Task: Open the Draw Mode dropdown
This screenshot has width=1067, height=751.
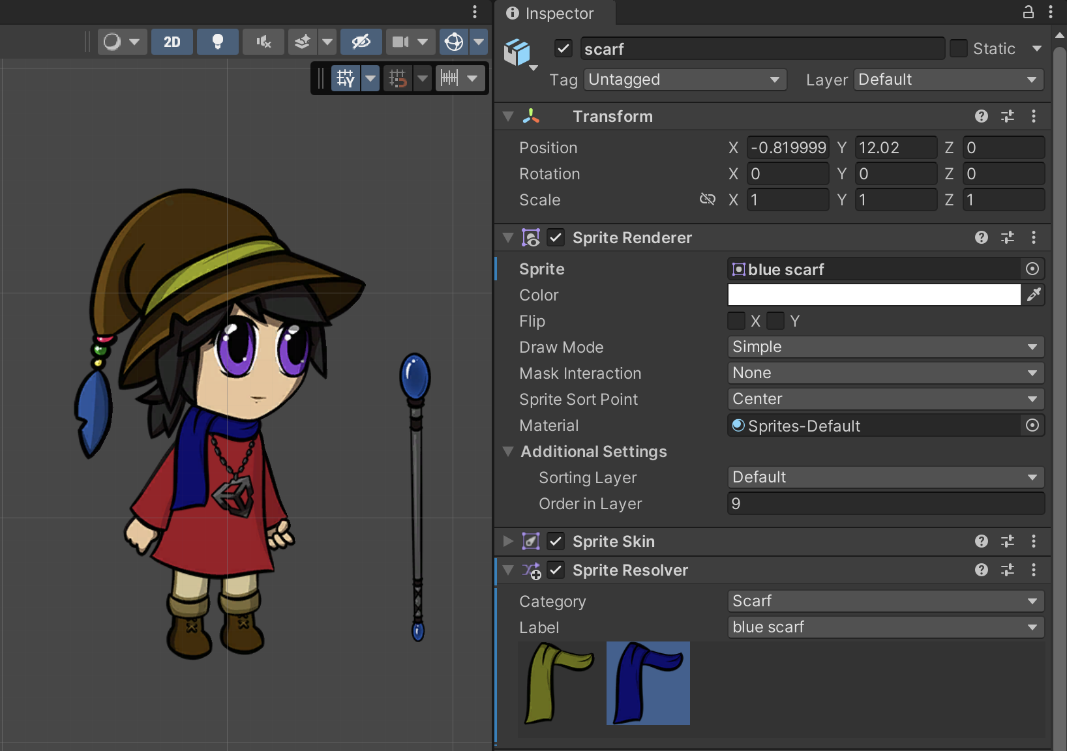Action: coord(885,347)
